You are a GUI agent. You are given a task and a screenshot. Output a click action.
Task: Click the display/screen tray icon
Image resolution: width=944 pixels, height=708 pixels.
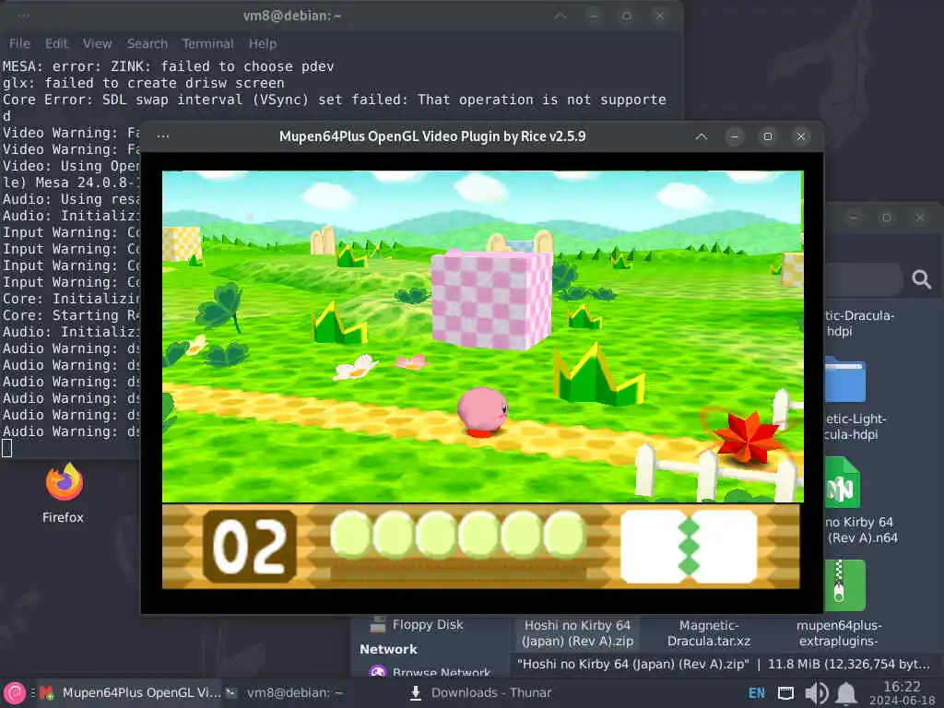[785, 693]
